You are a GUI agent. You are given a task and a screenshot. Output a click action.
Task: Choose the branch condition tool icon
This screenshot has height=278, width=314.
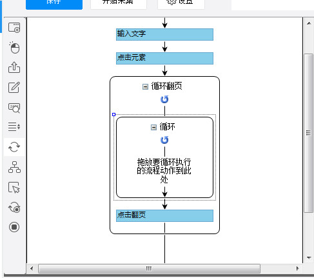(x=14, y=167)
